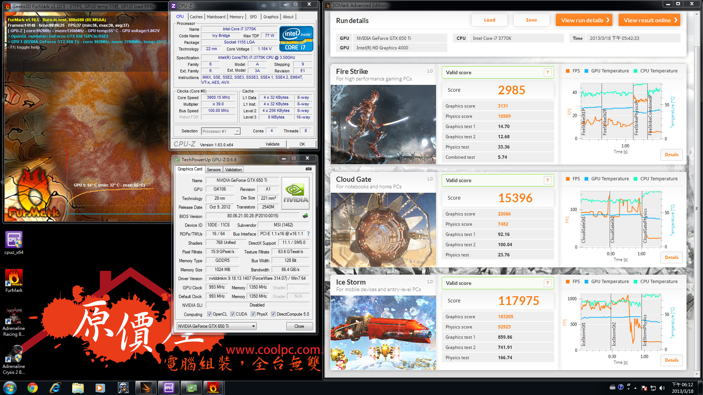703x395 pixels.
Task: Show hidden tray icons arrow
Action: (x=635, y=388)
